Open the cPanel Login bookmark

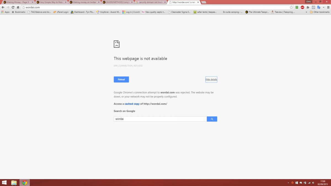(x=61, y=12)
